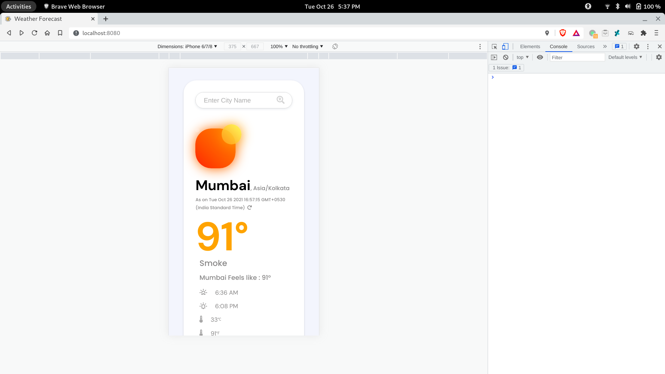Viewport: 665px width, 374px height.
Task: Toggle console sidebar panel button
Action: click(494, 57)
